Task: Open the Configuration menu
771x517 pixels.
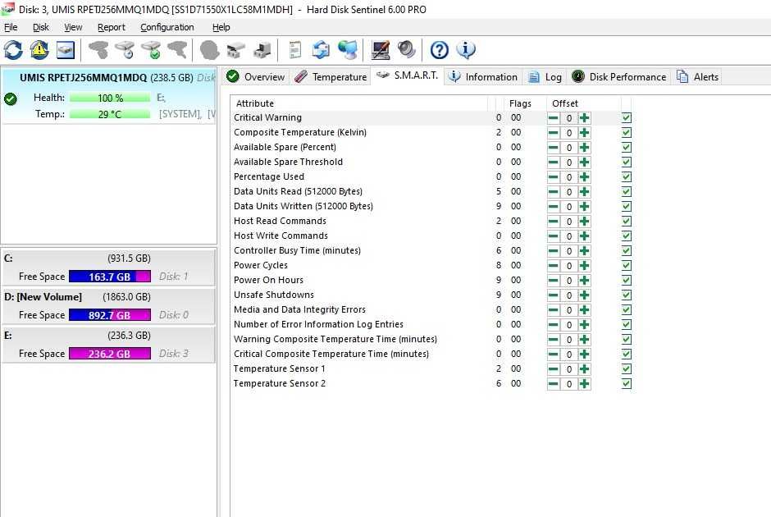Action: click(167, 28)
